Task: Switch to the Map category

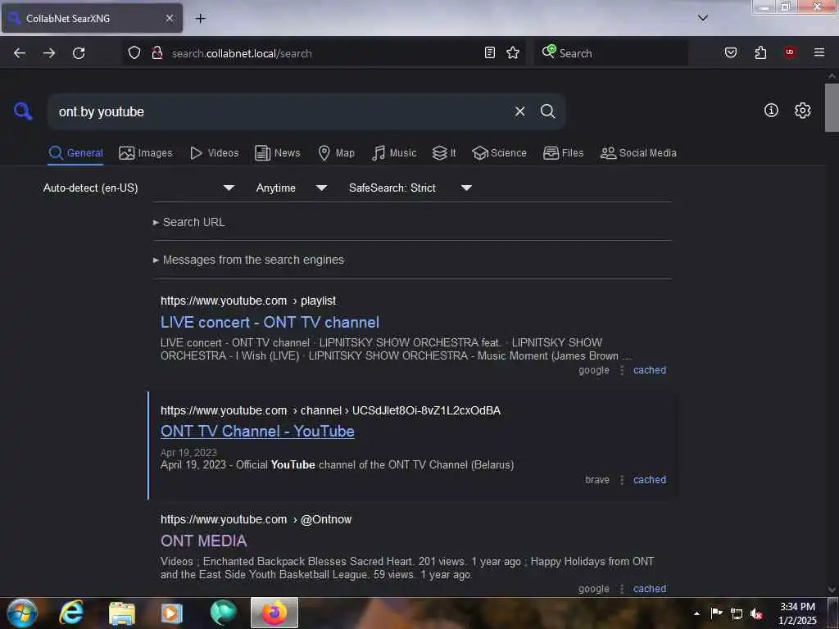Action: [x=336, y=153]
